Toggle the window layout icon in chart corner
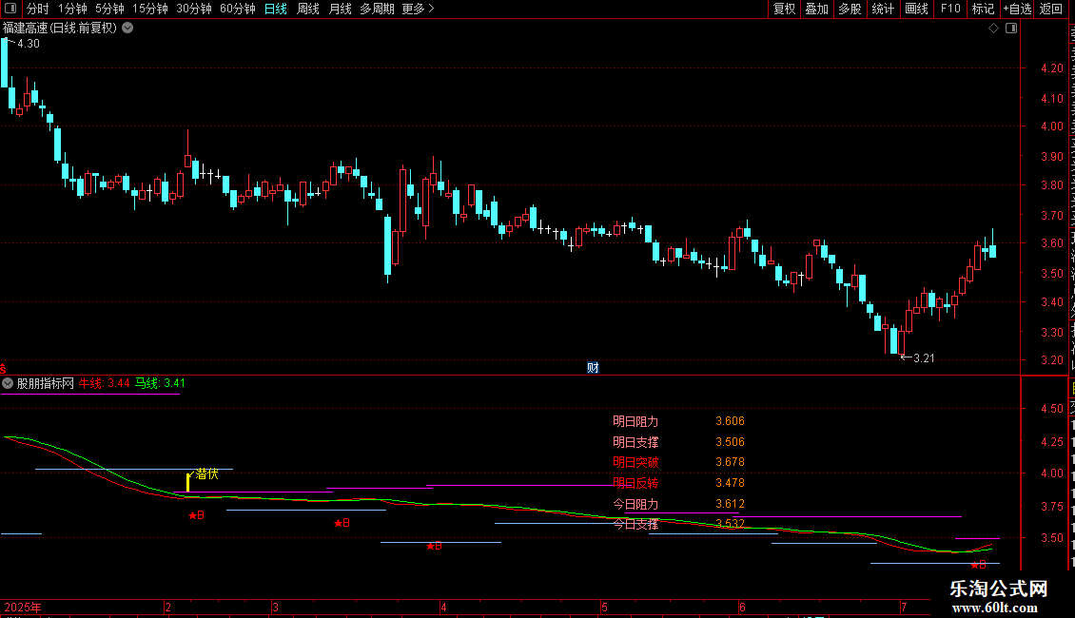This screenshot has width=1075, height=618. tap(1011, 29)
